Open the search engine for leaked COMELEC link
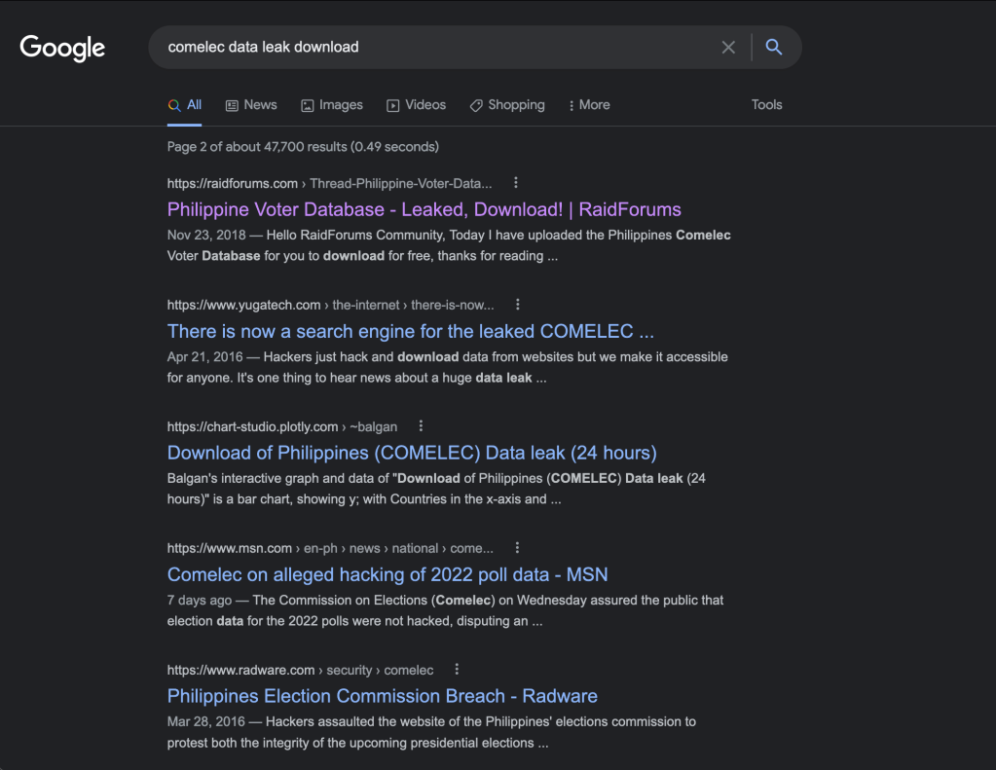The height and width of the screenshot is (770, 996). pos(410,331)
